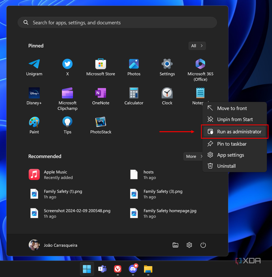This screenshot has width=272, height=277.
Task: Launch Microsoft 365 (Office)
Action: [x=200, y=70]
